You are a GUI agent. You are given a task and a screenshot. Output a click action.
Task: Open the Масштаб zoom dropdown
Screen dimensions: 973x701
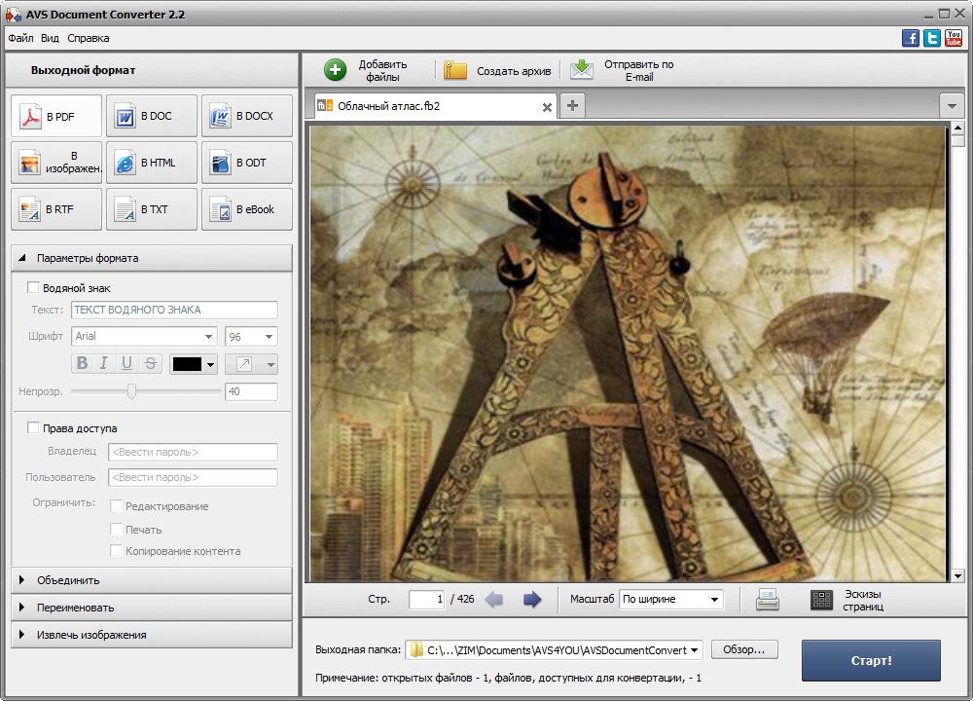[671, 600]
